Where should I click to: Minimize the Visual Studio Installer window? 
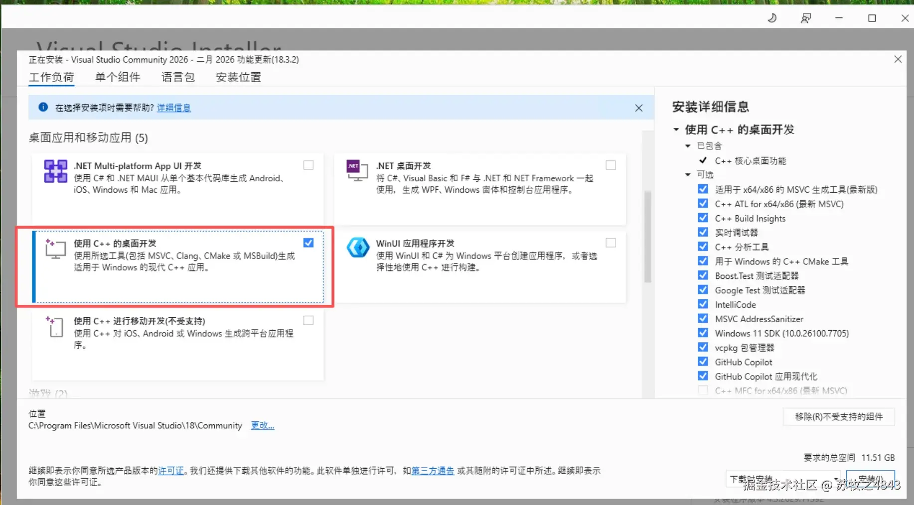(x=839, y=18)
